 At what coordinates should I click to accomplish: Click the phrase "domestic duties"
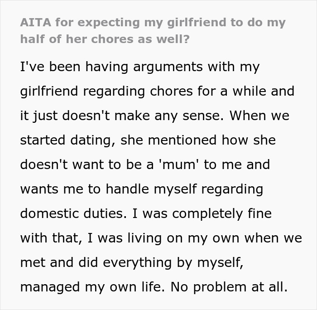[x=71, y=213]
